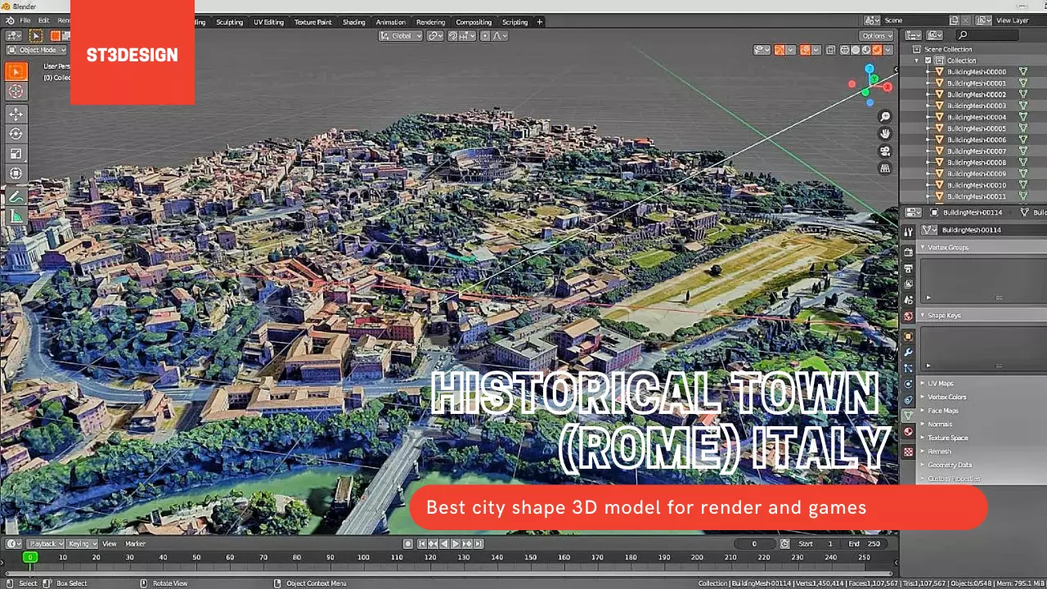The width and height of the screenshot is (1047, 589).
Task: Click the pan view hand icon
Action: (x=885, y=134)
